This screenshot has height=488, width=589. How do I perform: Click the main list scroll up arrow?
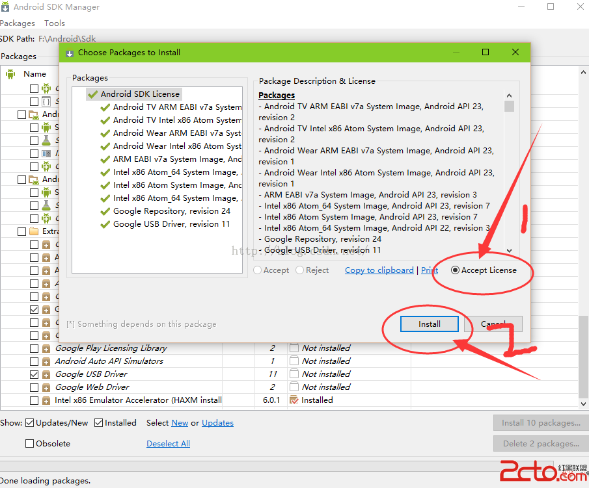(583, 72)
